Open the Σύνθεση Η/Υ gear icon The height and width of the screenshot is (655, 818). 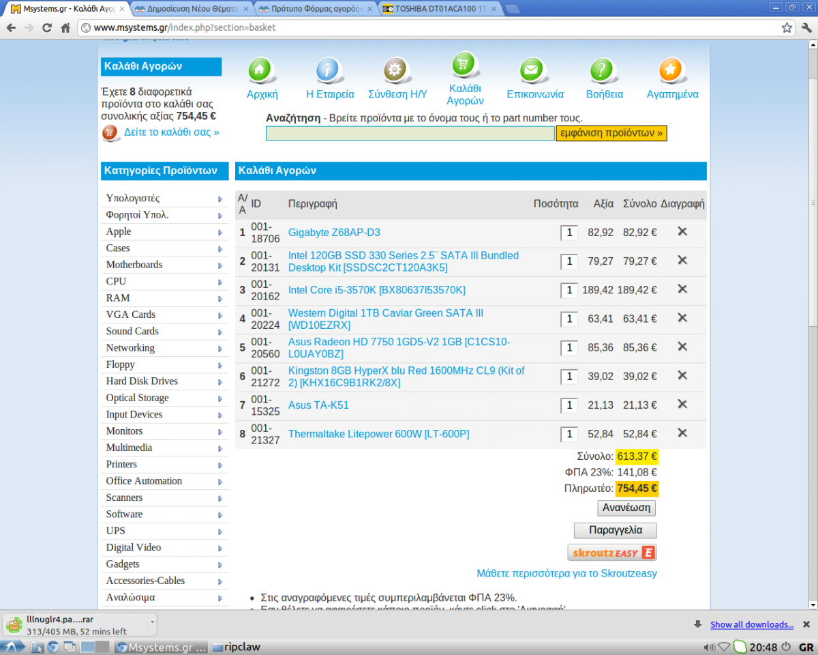[x=397, y=70]
